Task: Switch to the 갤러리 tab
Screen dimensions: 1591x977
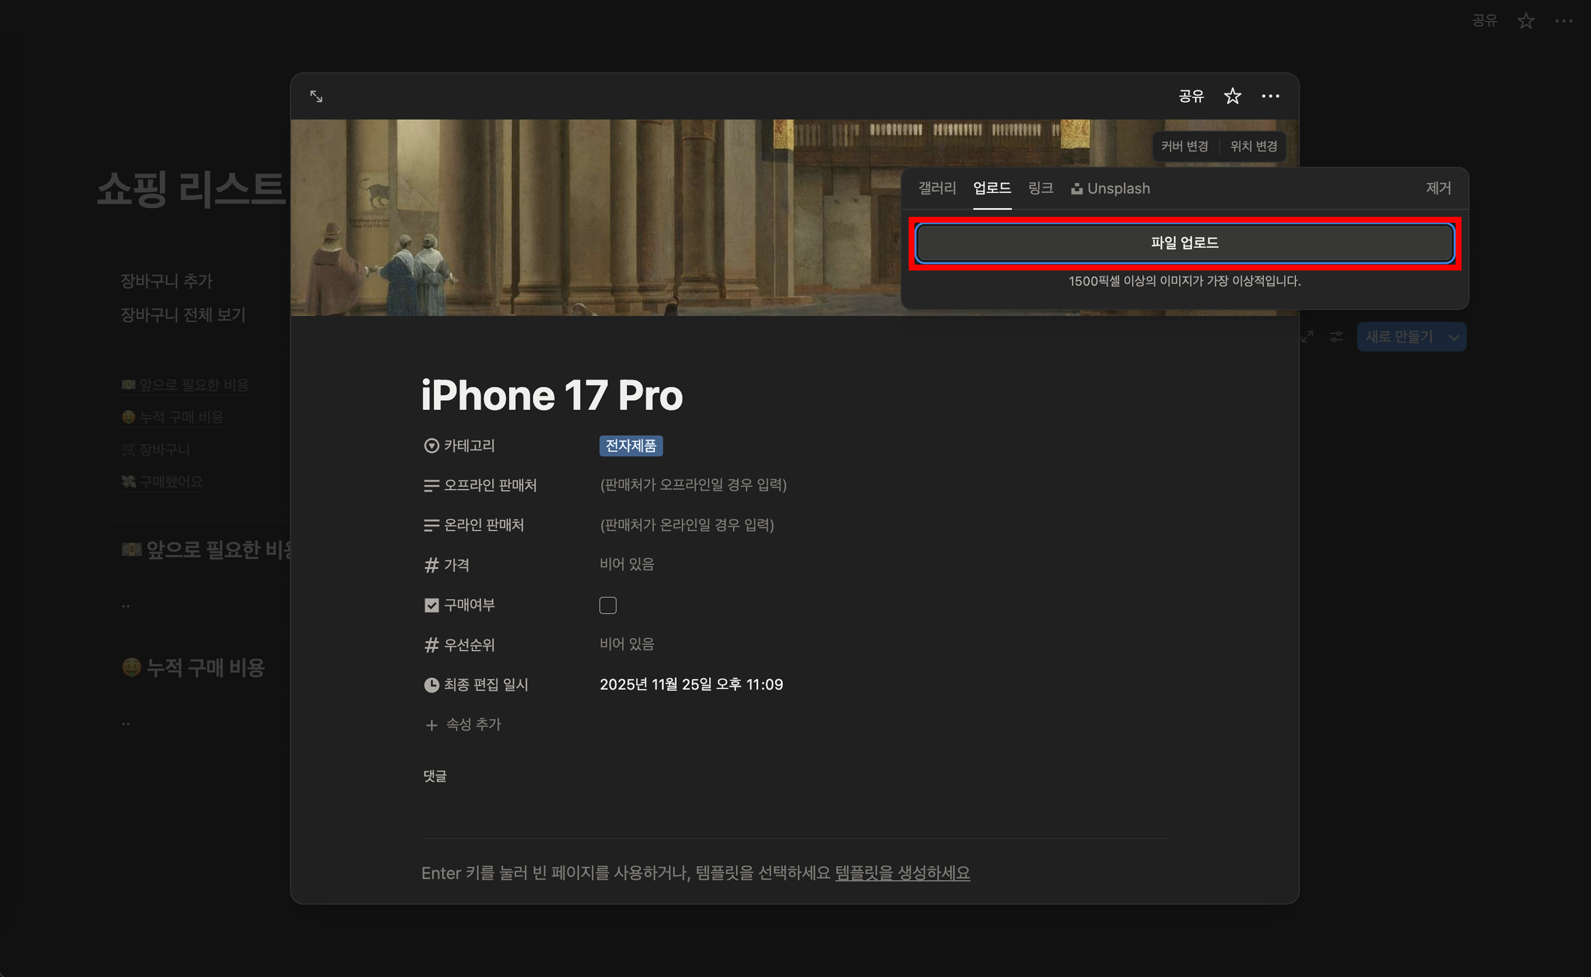Action: 937,188
